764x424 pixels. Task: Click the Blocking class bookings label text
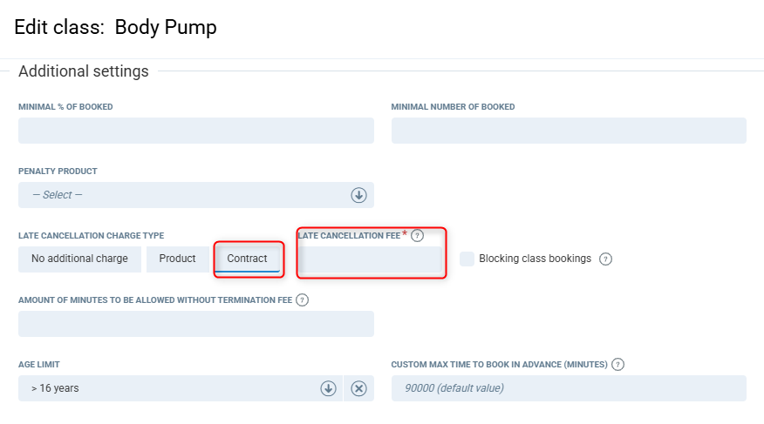(x=535, y=259)
